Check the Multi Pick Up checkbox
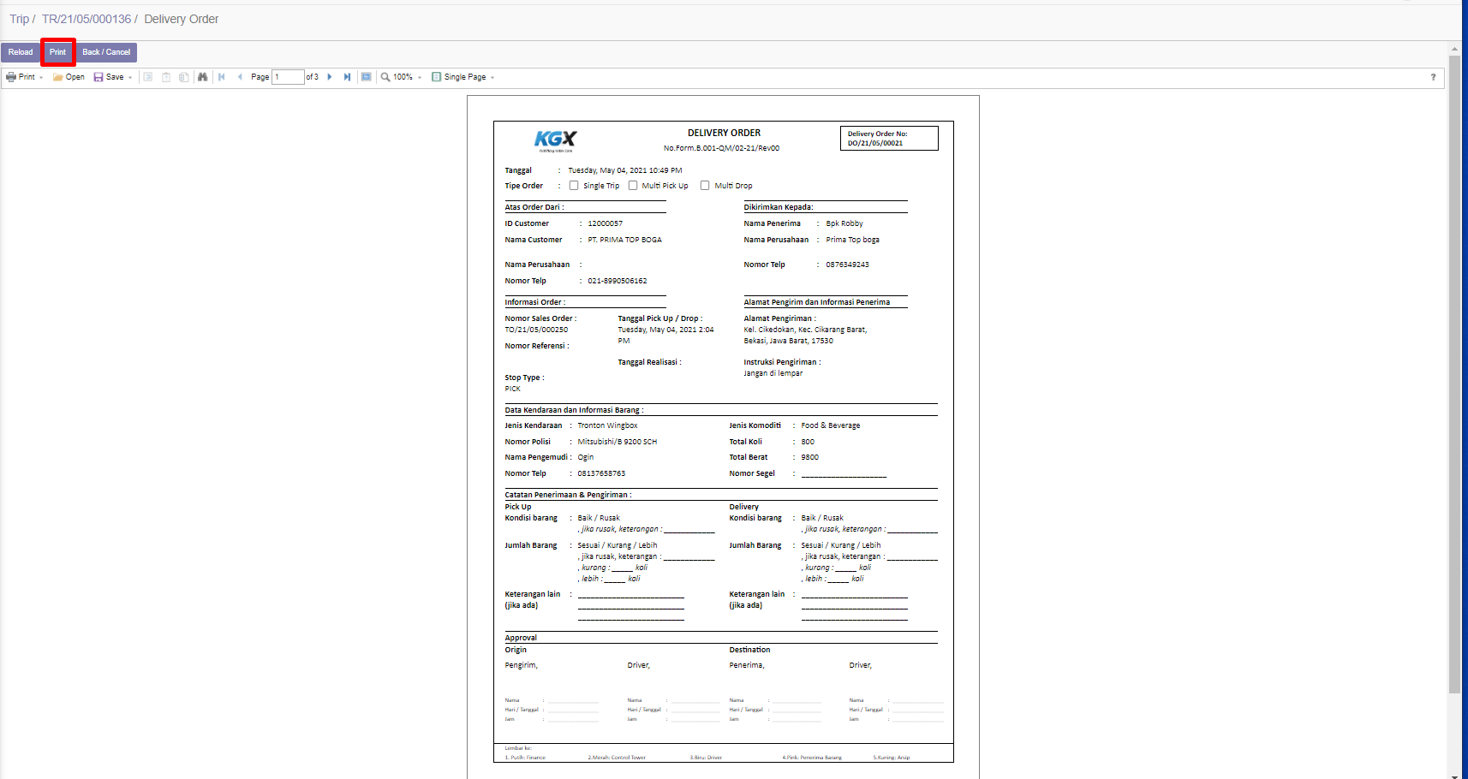 [x=633, y=186]
